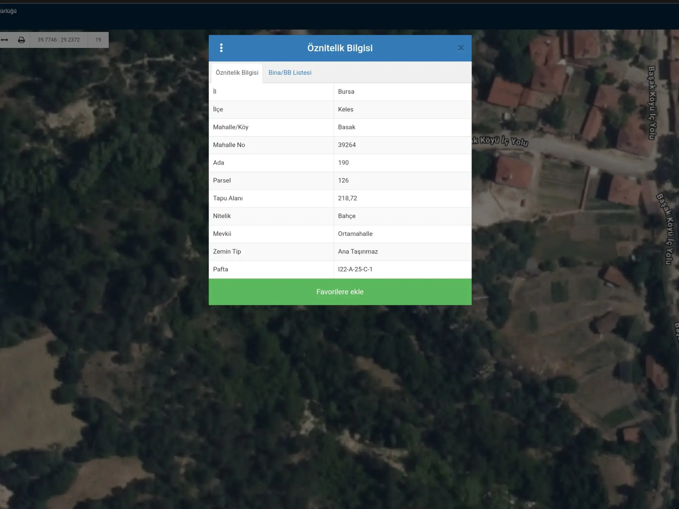Select the Tapu Alanı value 218,72
The height and width of the screenshot is (509, 679).
point(402,198)
